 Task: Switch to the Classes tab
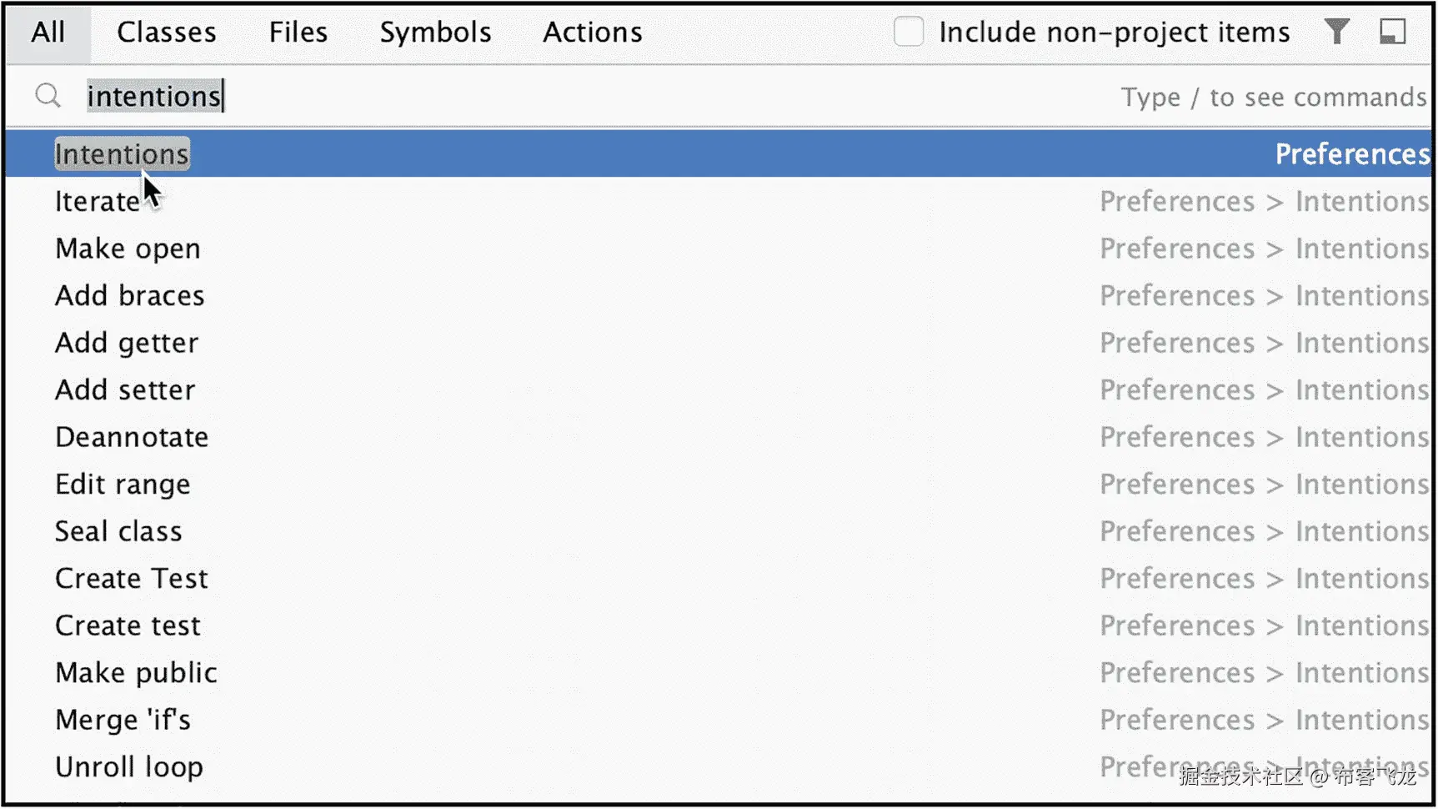(x=167, y=33)
